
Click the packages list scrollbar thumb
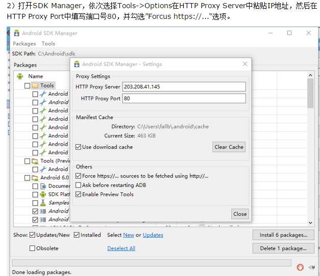pyautogui.click(x=310, y=94)
